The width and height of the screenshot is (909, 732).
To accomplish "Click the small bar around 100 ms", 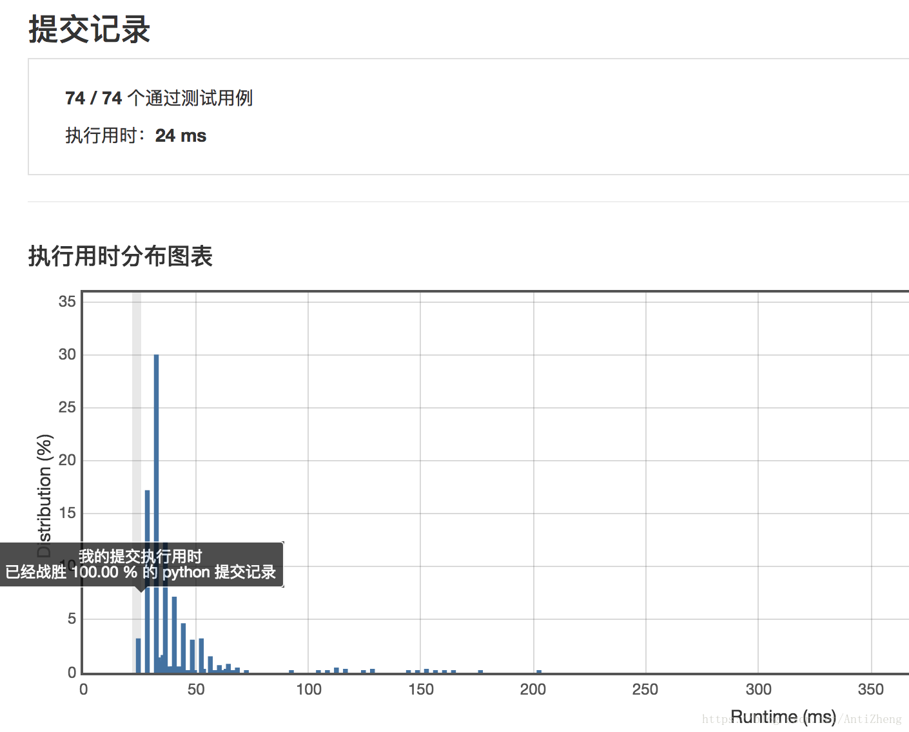I will click(x=319, y=671).
